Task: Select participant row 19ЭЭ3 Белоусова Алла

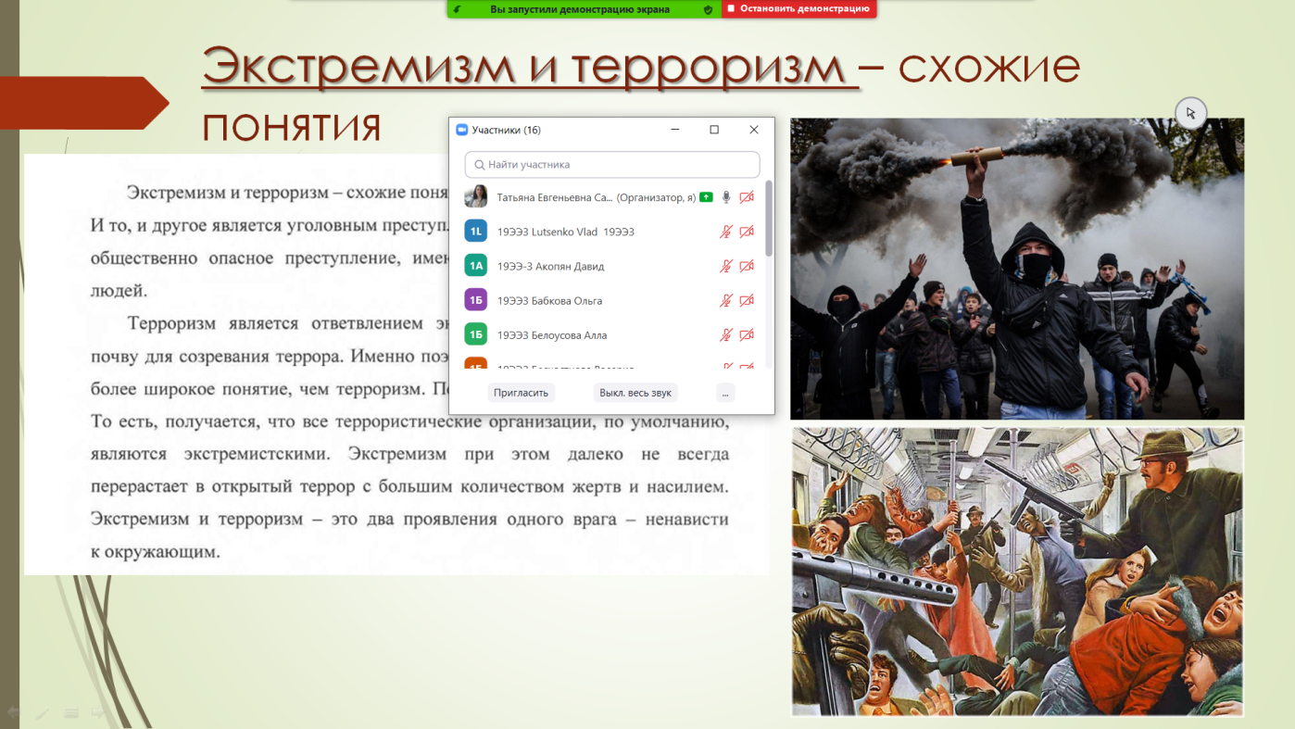Action: point(609,334)
